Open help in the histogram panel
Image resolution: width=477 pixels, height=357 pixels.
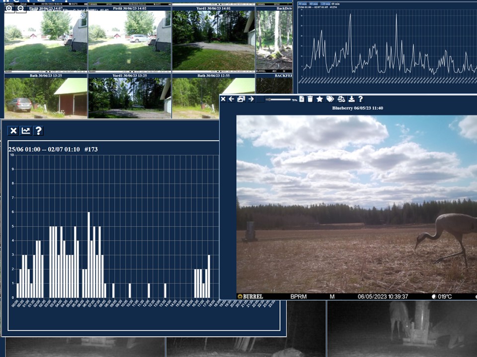(38, 131)
